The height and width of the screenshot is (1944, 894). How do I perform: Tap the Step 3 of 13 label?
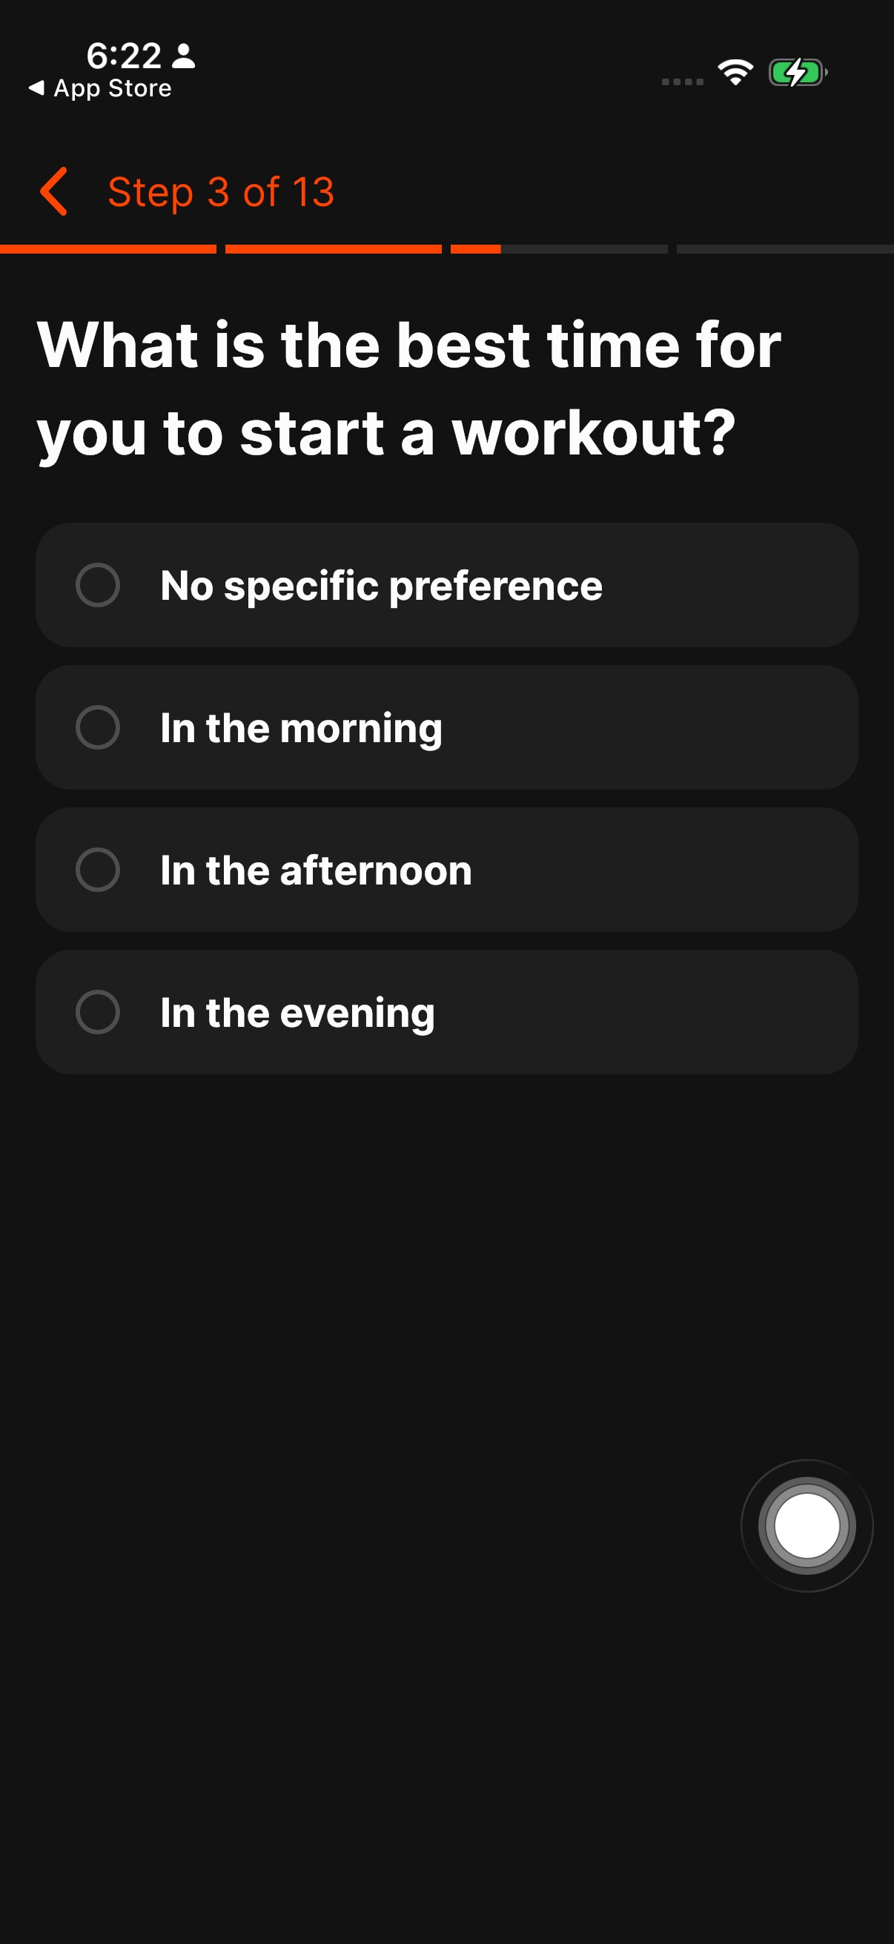221,192
